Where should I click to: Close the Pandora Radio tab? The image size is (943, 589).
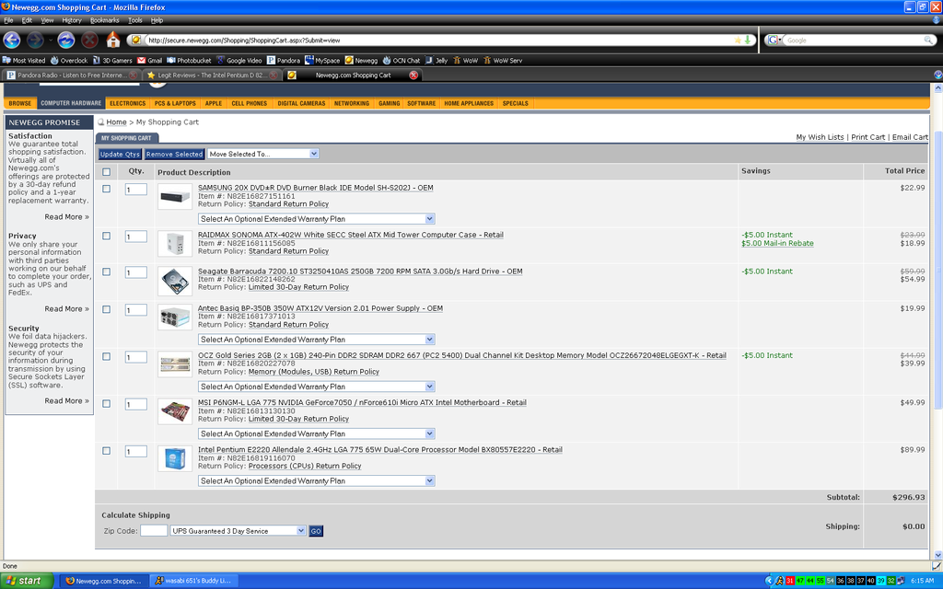133,75
